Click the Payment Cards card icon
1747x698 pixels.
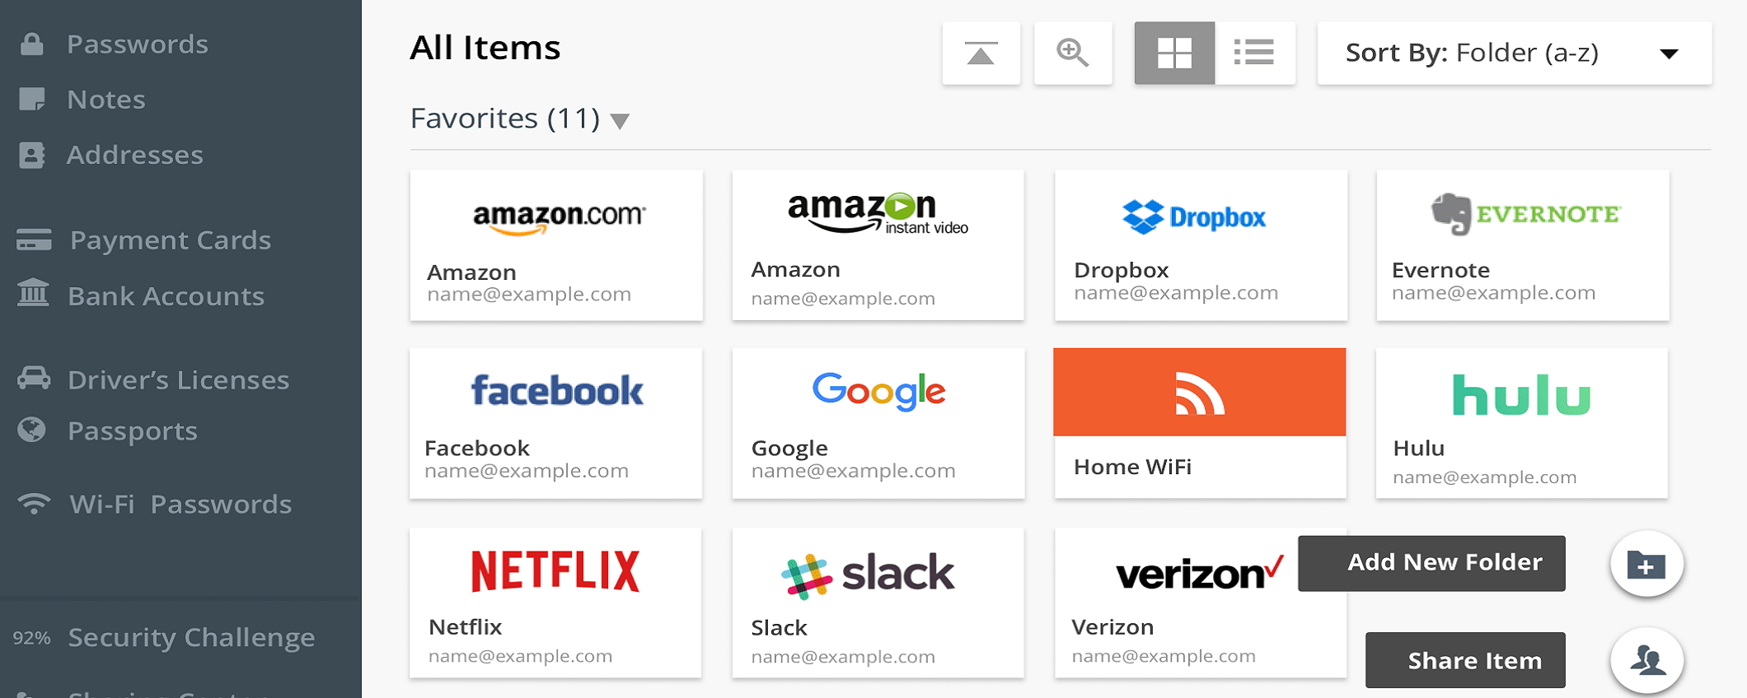(x=34, y=240)
